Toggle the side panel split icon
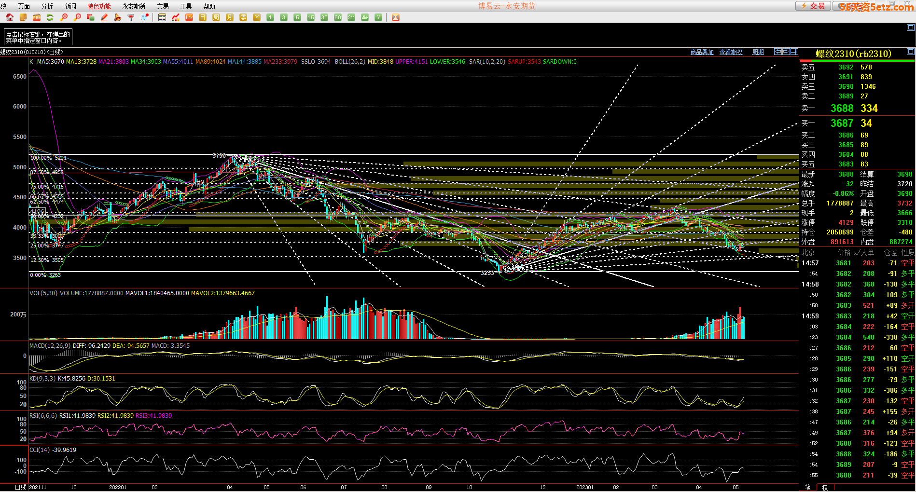The width and height of the screenshot is (916, 492). pos(794,52)
